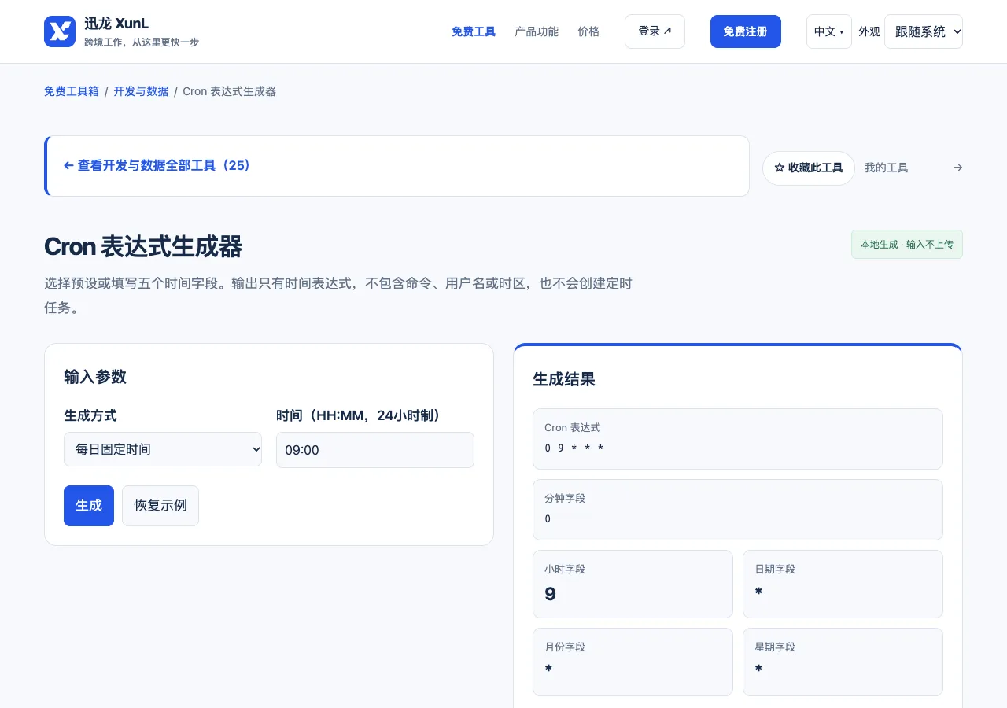Click the arrow next to 我的工具
Image resolution: width=1007 pixels, height=708 pixels.
tap(957, 168)
